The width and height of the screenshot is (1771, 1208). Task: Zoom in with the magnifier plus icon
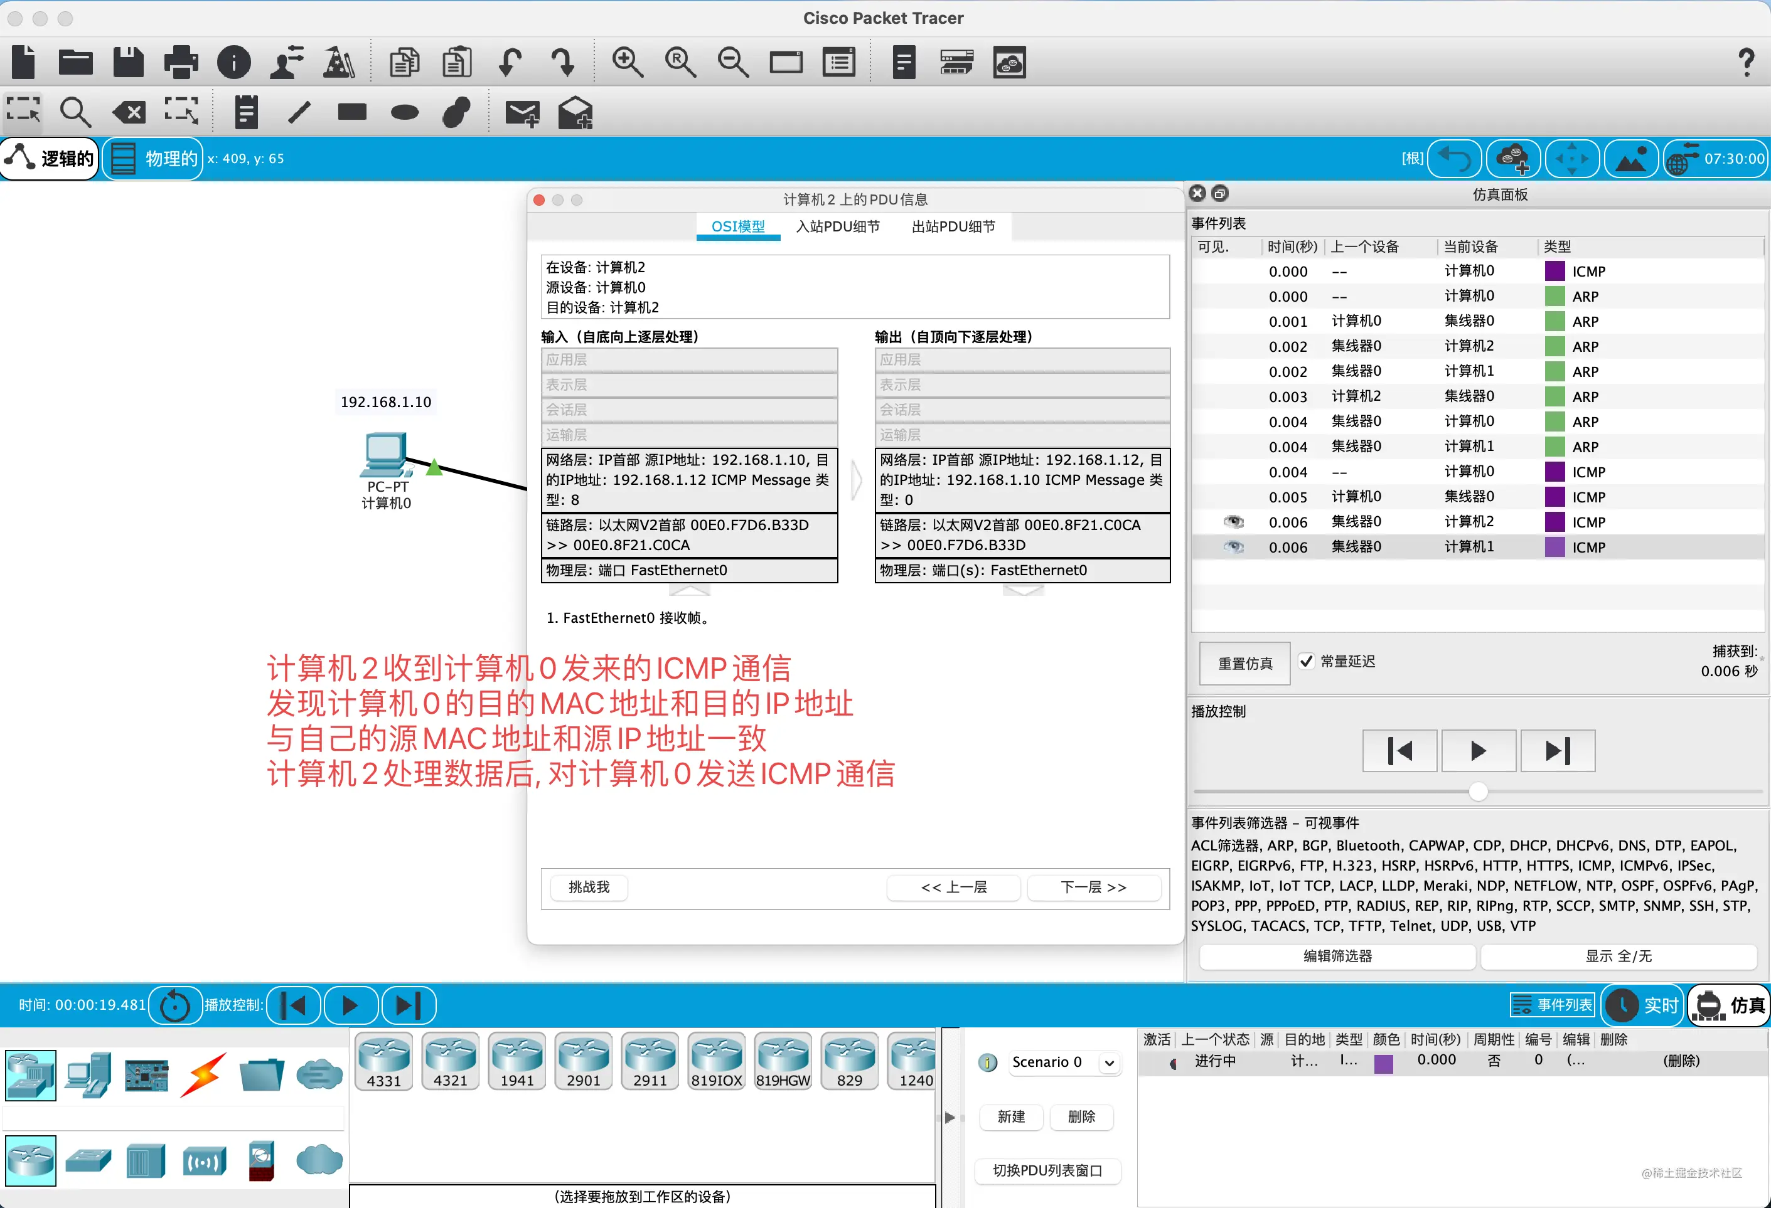(x=627, y=61)
